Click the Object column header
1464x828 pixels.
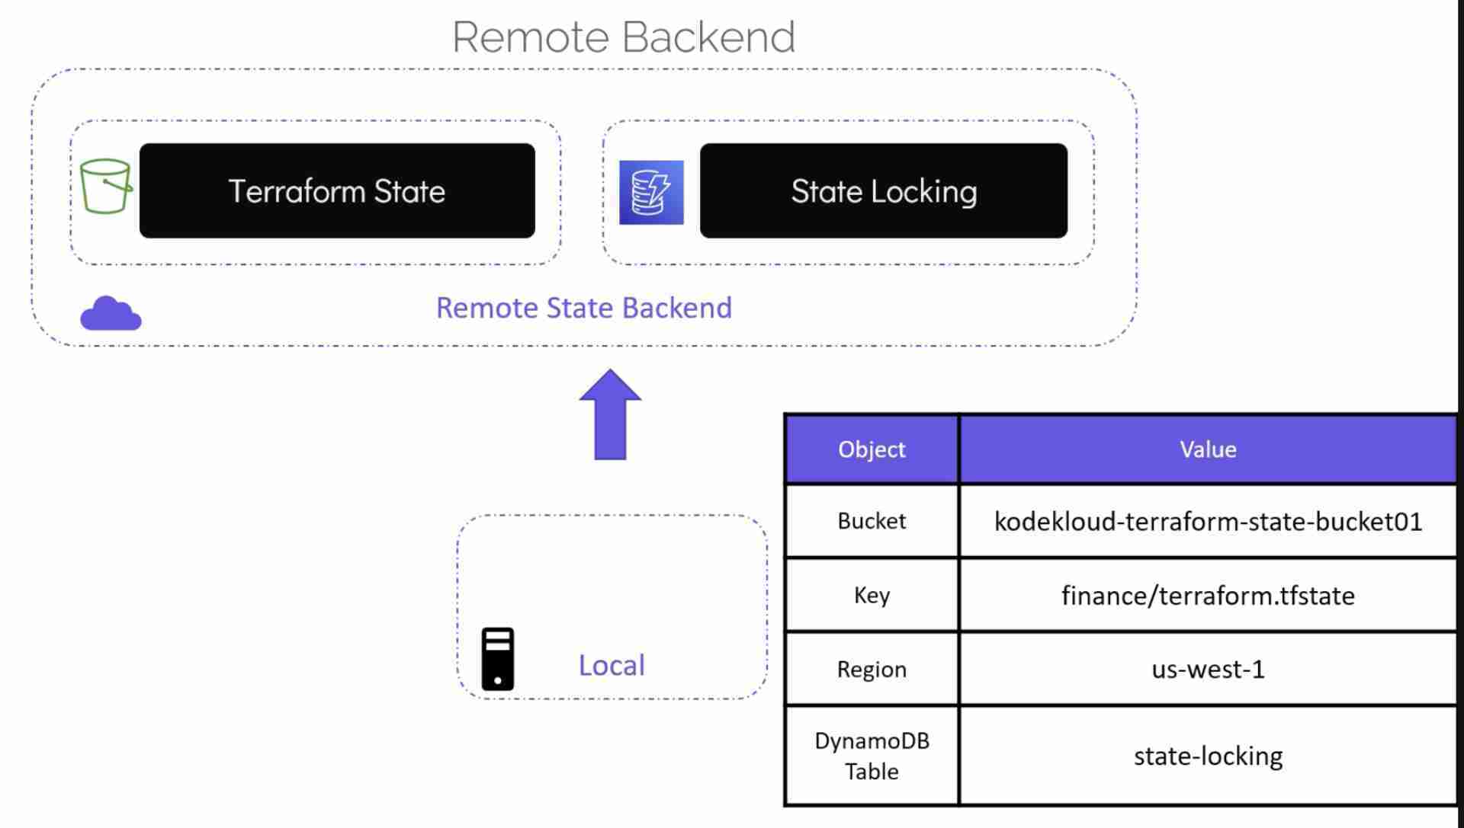tap(872, 449)
